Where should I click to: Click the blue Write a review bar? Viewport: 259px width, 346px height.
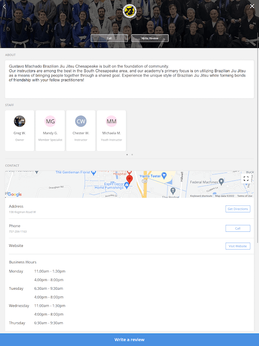coord(129,340)
